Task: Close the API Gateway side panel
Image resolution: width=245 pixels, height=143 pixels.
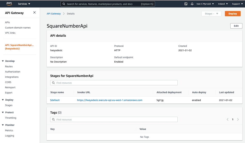Action: (x=34, y=12)
